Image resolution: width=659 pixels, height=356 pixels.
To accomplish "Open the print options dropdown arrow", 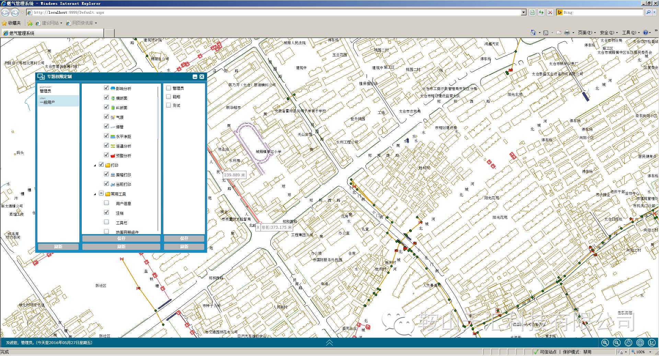I will click(x=573, y=33).
